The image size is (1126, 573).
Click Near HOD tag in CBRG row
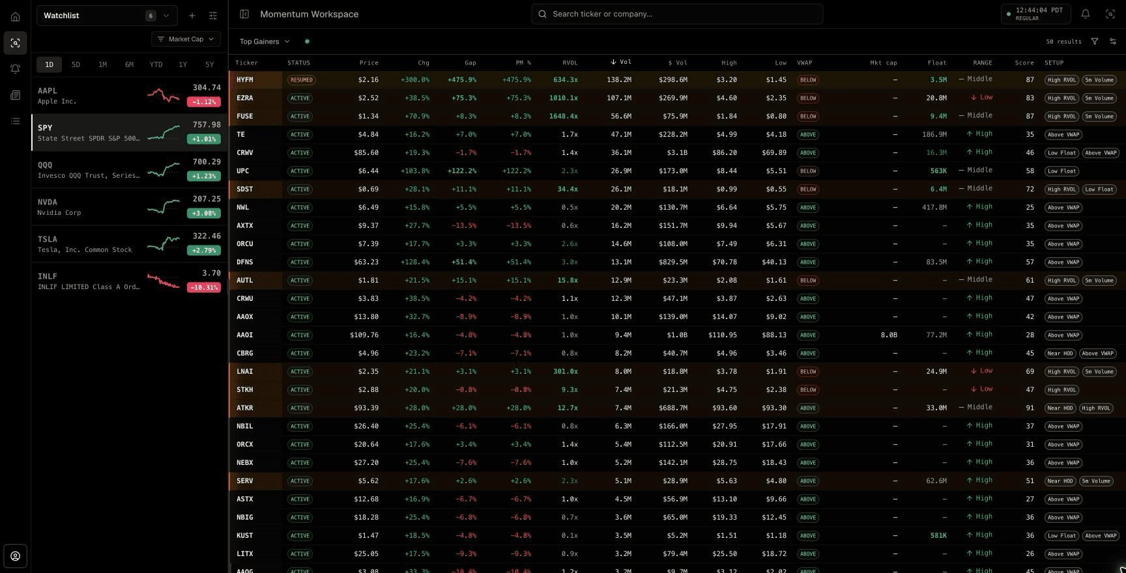coord(1060,354)
